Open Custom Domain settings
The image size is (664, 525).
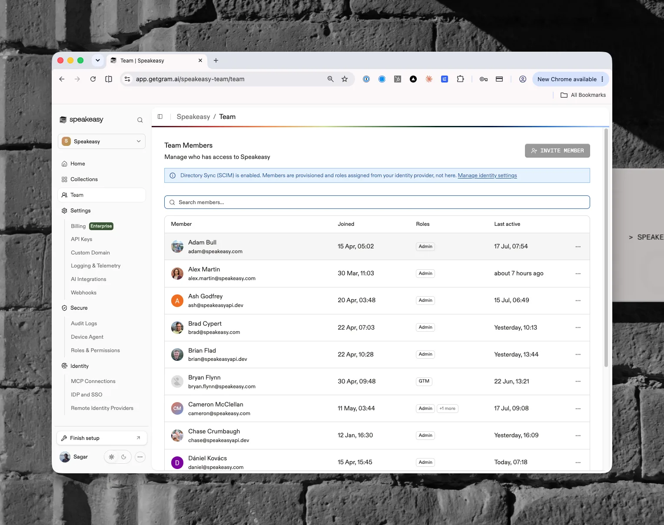90,253
